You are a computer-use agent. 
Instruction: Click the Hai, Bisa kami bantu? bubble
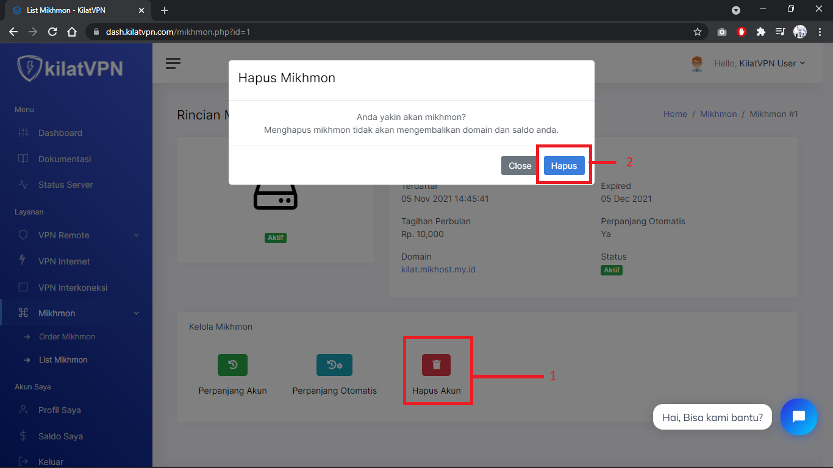point(712,418)
